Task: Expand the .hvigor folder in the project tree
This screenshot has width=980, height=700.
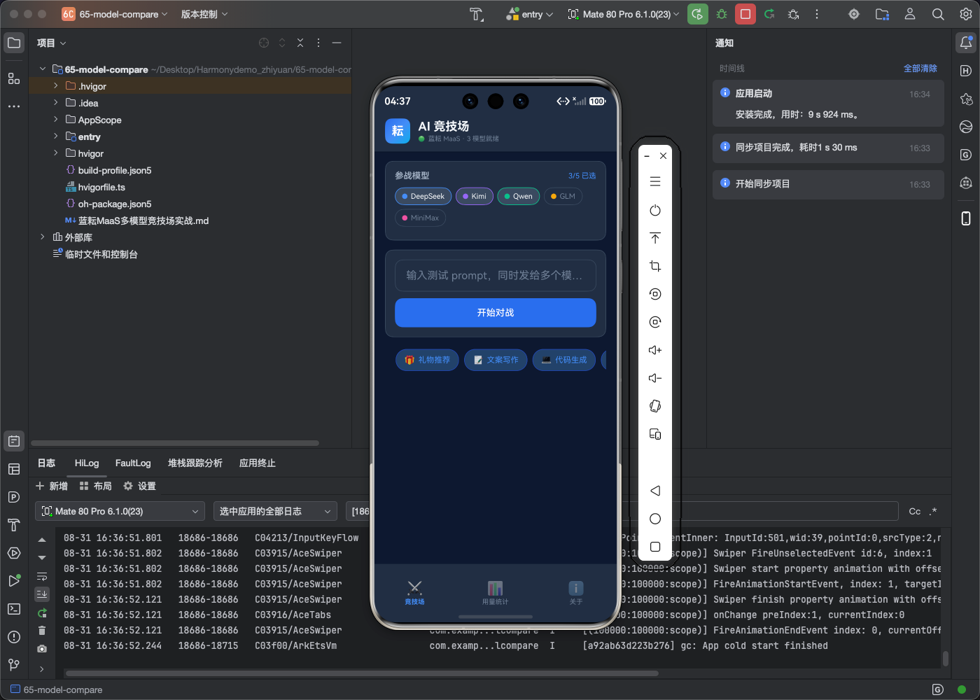Action: [56, 86]
